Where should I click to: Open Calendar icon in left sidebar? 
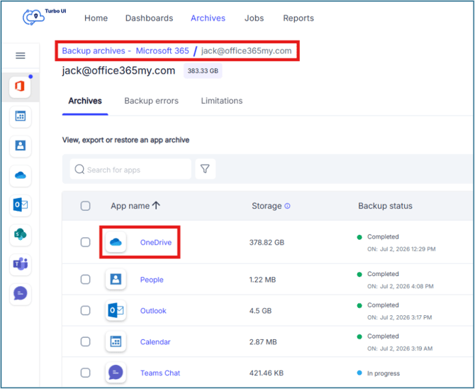tap(21, 116)
